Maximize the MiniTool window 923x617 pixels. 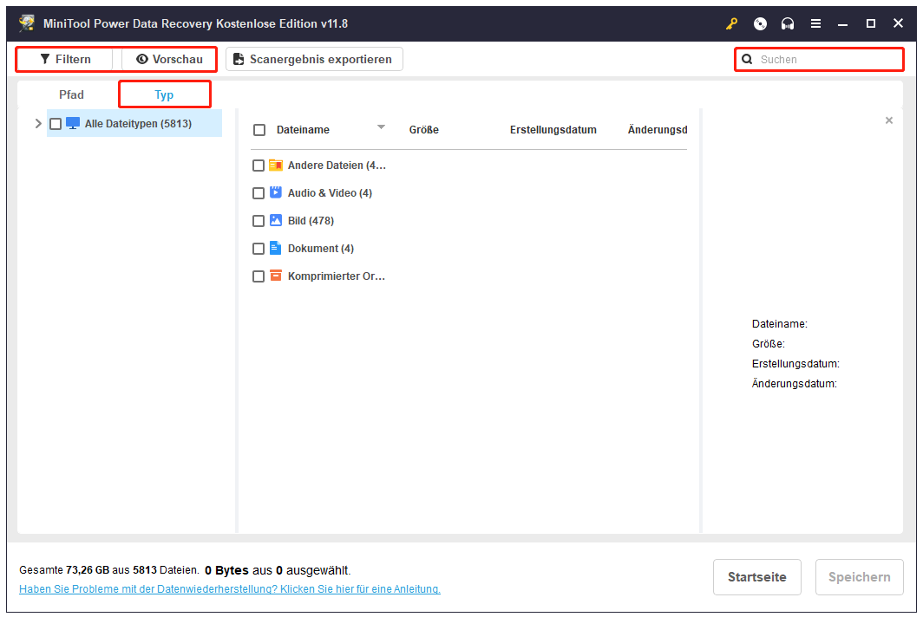[x=871, y=23]
